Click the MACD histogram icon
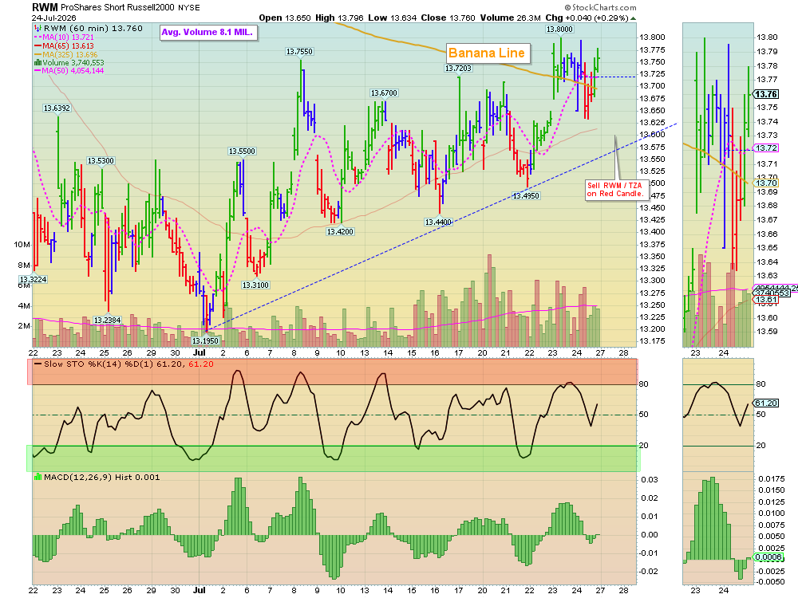The image size is (798, 598). click(x=38, y=477)
